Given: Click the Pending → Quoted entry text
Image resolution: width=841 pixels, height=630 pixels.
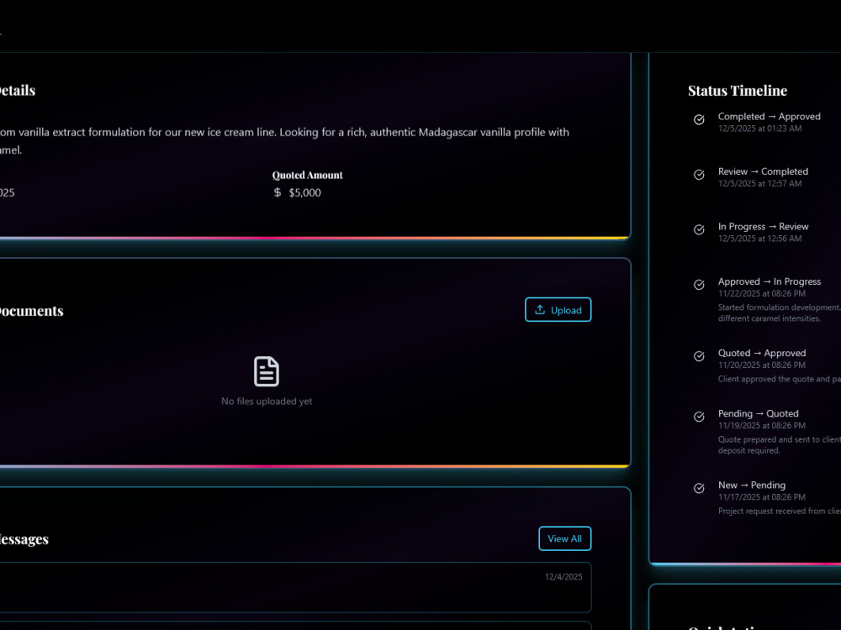Looking at the screenshot, I should (759, 413).
